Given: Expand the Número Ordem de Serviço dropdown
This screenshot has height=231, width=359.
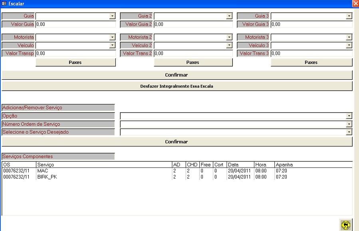Looking at the screenshot, I should click(x=349, y=124).
